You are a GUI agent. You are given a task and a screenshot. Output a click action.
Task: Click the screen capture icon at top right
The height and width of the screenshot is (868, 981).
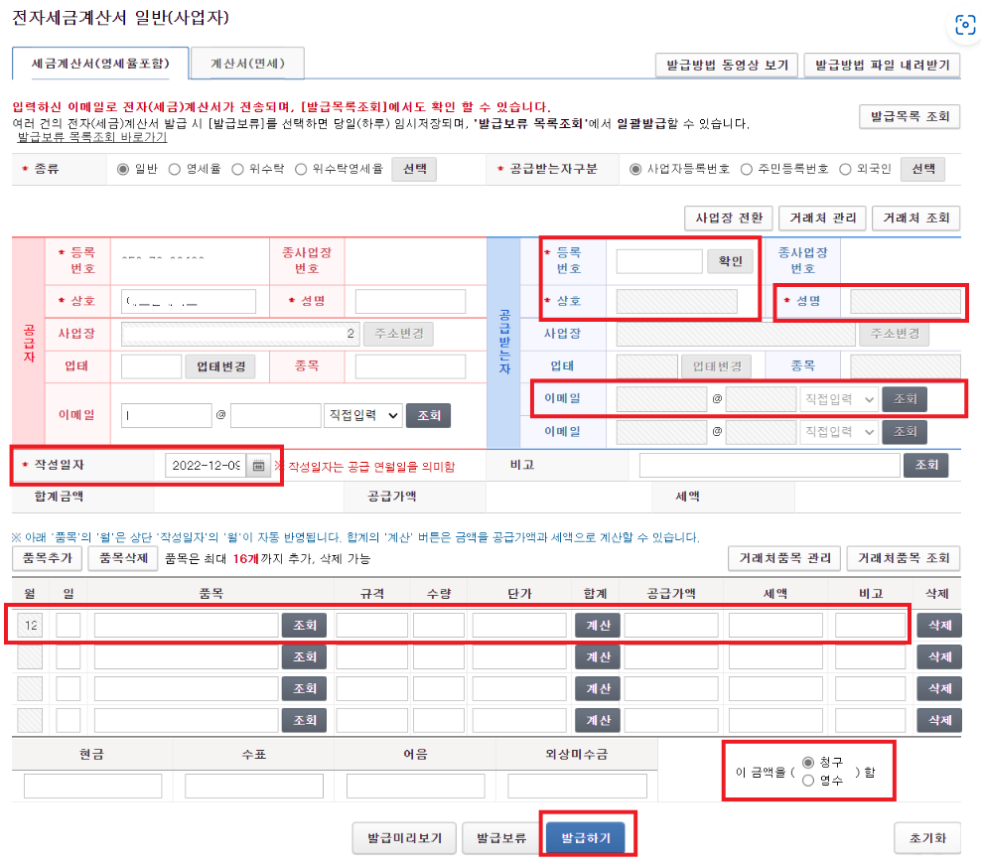(965, 25)
